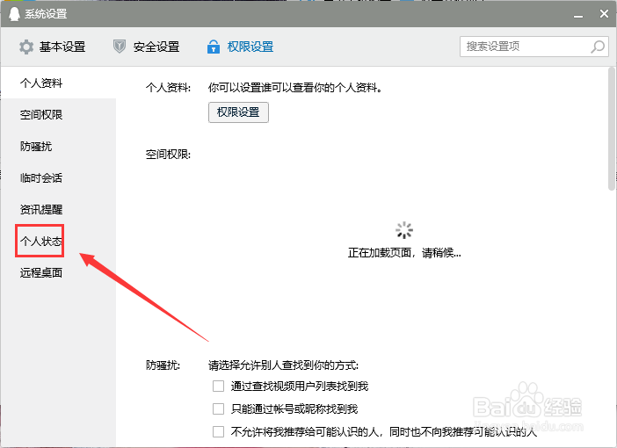
Task: Check 只能通过帐号或昵称找到我
Action: [218, 409]
